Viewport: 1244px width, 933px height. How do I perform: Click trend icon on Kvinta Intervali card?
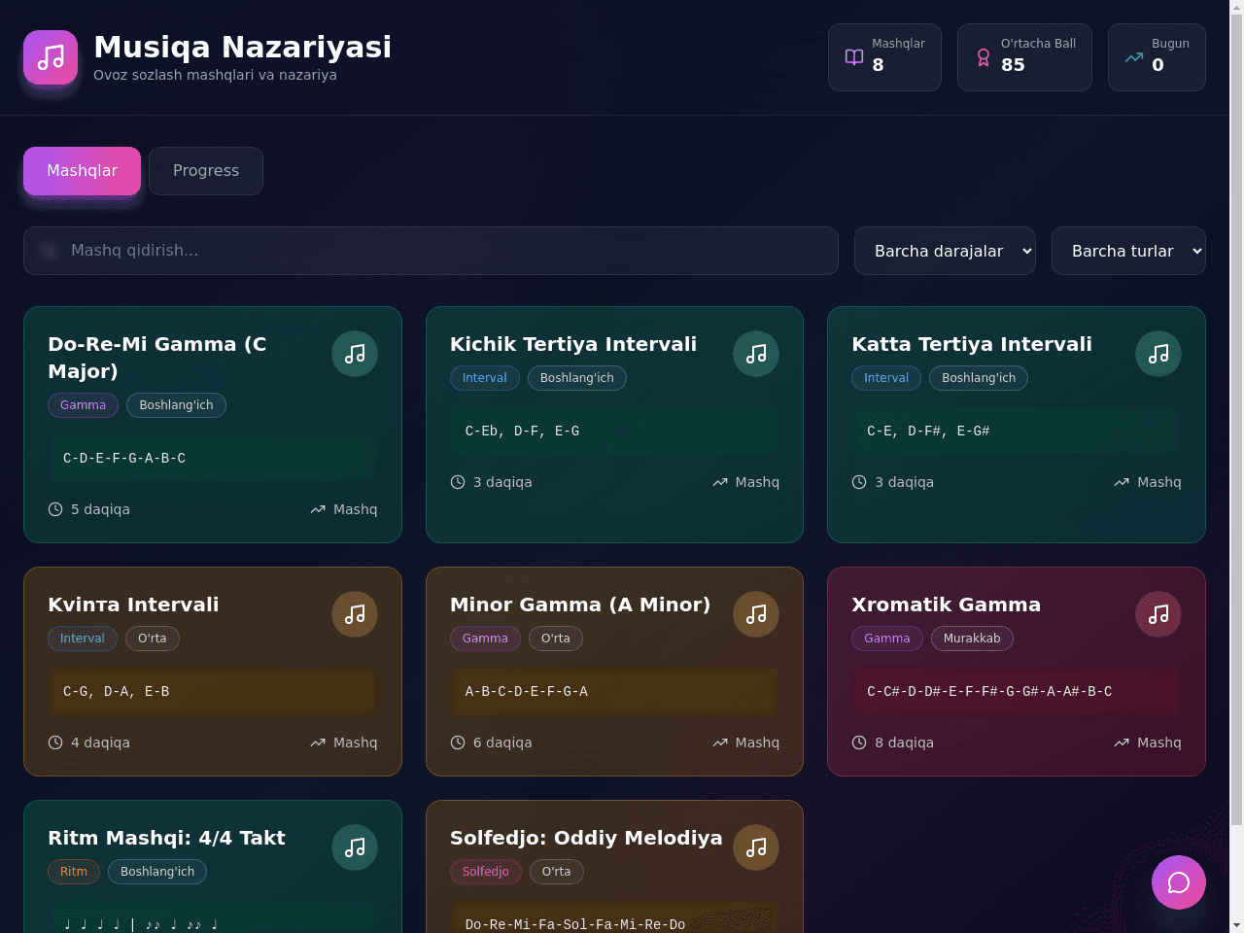click(318, 743)
